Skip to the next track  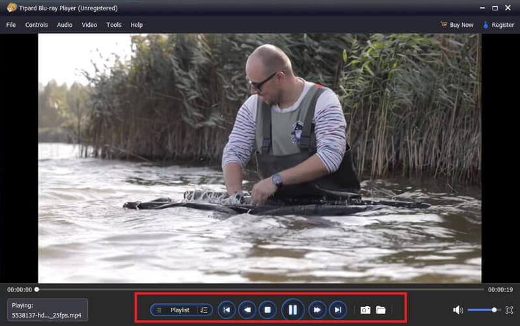[338, 310]
